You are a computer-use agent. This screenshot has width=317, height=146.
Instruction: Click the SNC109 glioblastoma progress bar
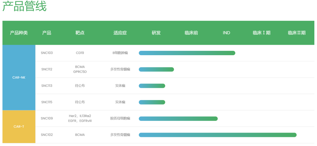pyautogui.click(x=178, y=119)
